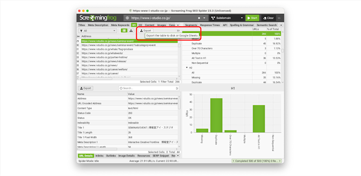Switch to list view icon
361x176 pixels.
pos(124,30)
